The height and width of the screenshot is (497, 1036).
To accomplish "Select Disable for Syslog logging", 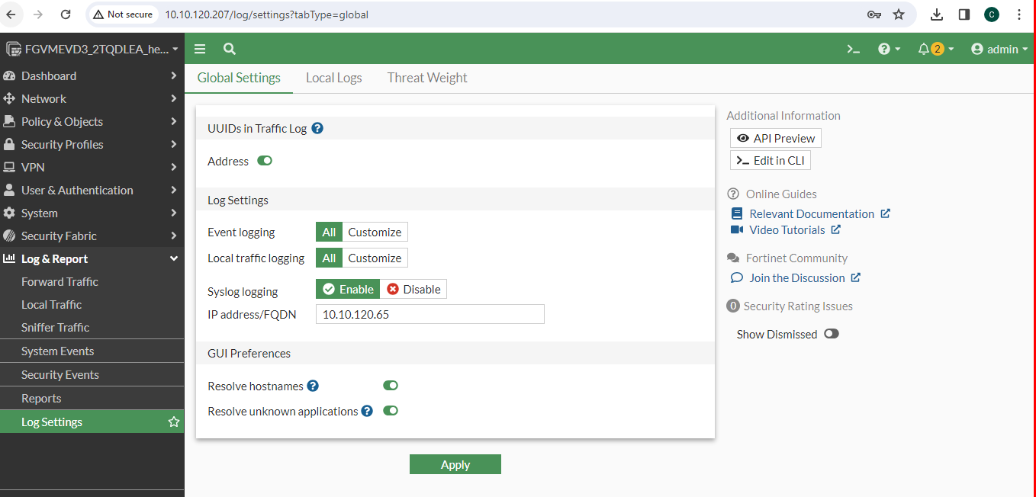I will (413, 290).
